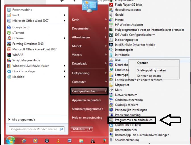Expand the Kevin user folder submenu arrow
The height and width of the screenshot is (145, 191).
click(106, 19)
